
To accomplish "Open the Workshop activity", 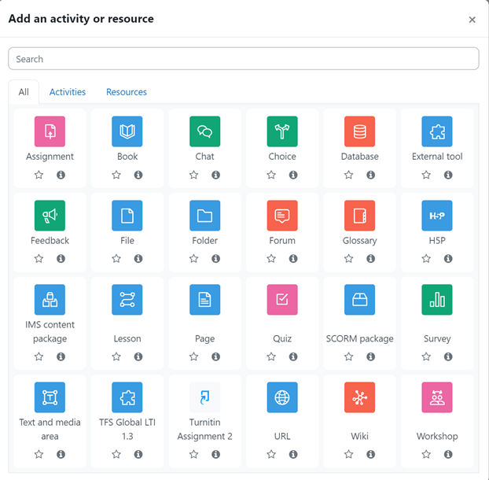I will point(437,397).
